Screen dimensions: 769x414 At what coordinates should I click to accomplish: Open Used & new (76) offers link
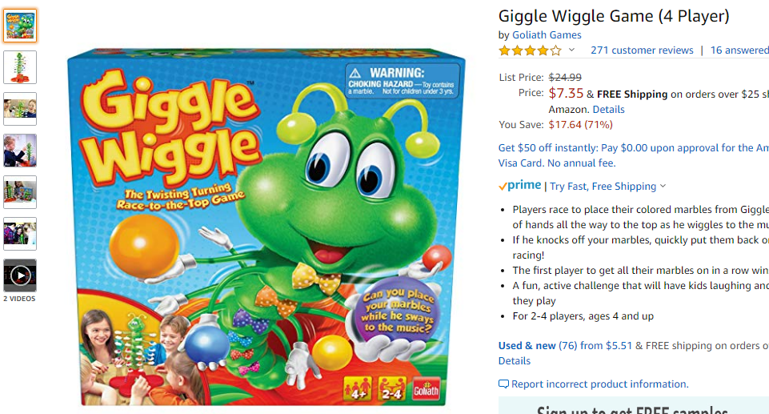pos(565,345)
